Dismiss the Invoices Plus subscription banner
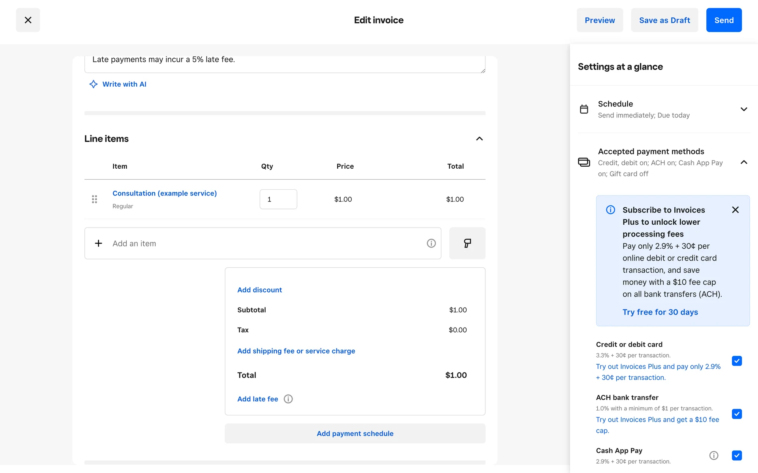 (735, 210)
